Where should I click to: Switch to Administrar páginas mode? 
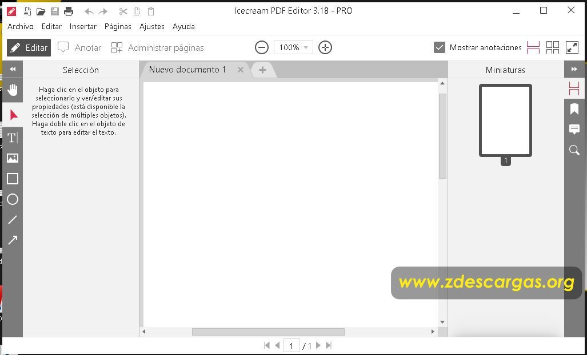pyautogui.click(x=158, y=47)
